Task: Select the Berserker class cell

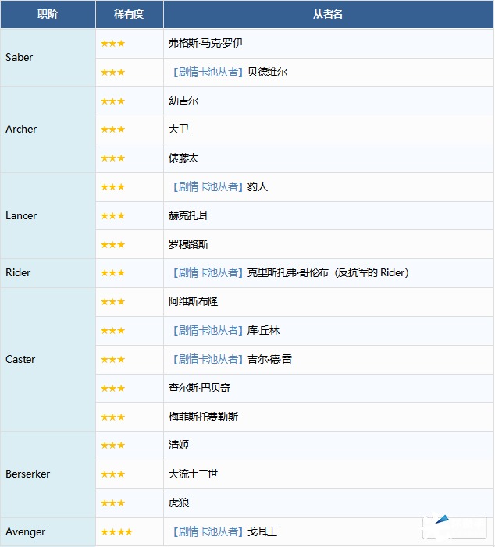Action: pyautogui.click(x=27, y=474)
